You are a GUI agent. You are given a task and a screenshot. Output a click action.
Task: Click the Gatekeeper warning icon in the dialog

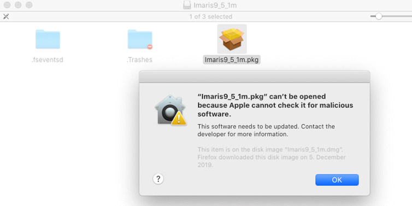pyautogui.click(x=170, y=110)
